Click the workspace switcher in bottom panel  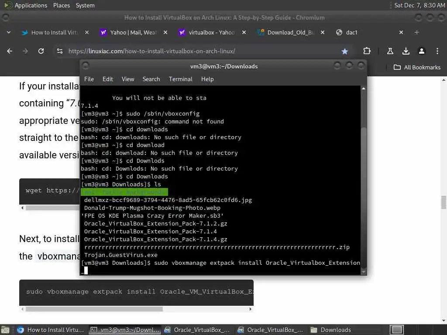tap(396, 330)
